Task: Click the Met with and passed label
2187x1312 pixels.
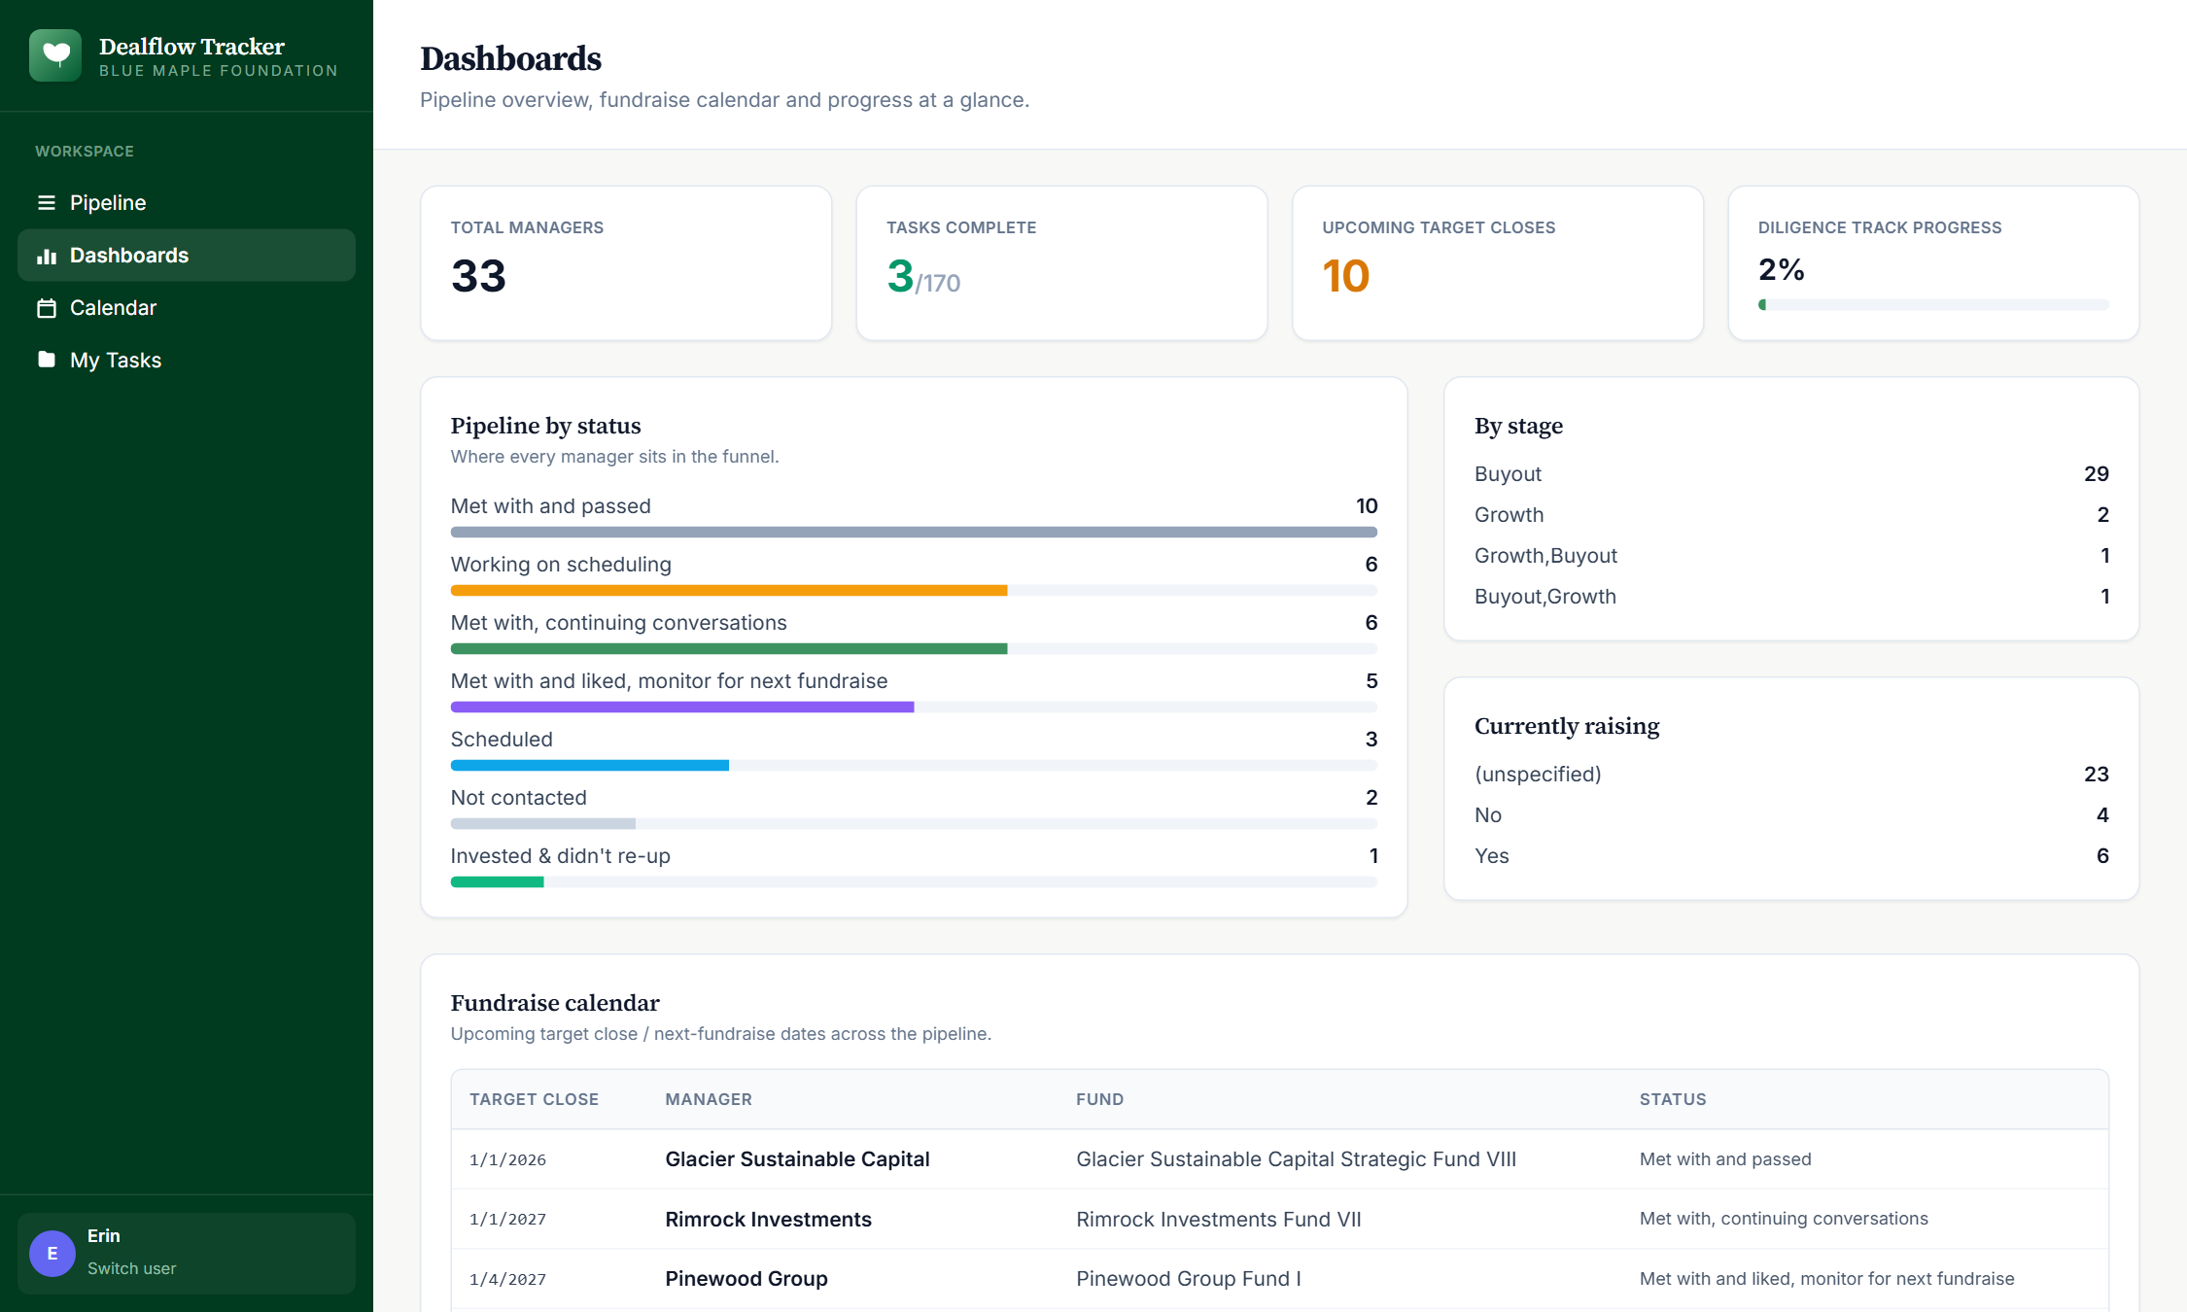Action: (x=551, y=506)
